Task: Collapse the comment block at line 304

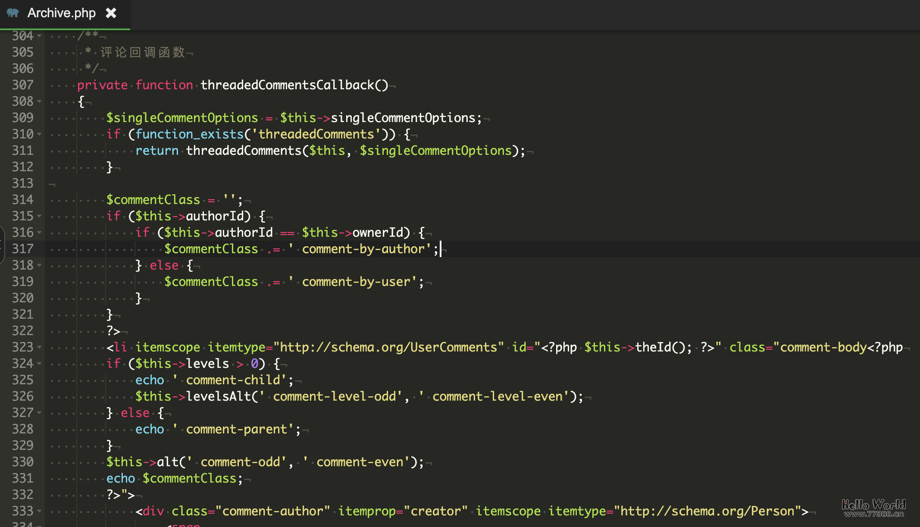Action: [40, 36]
